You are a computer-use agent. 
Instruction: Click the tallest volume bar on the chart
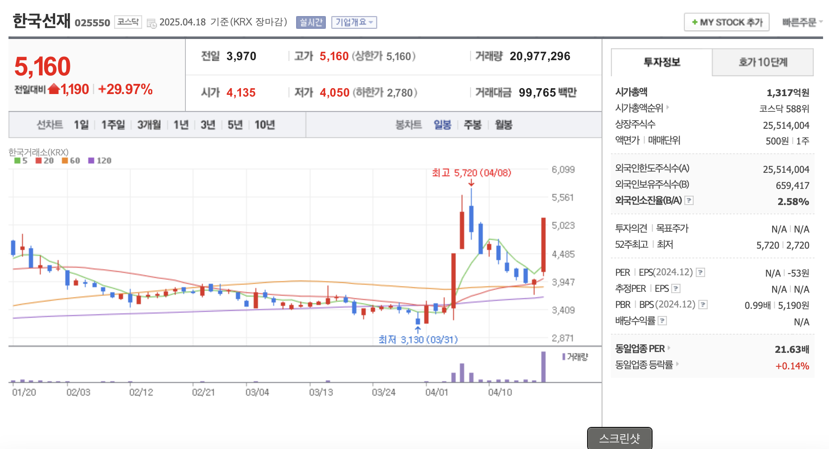(x=543, y=367)
